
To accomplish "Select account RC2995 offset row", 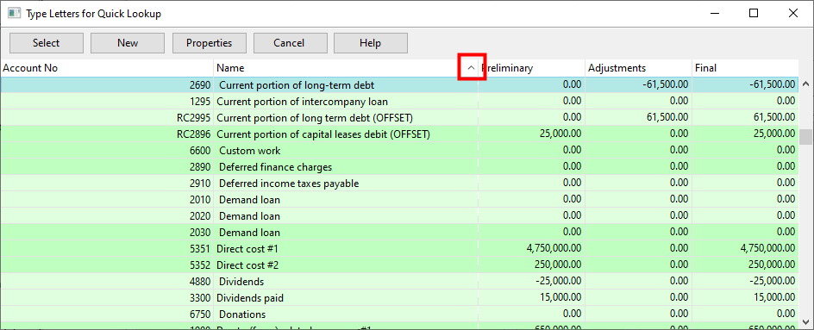I will pos(399,117).
